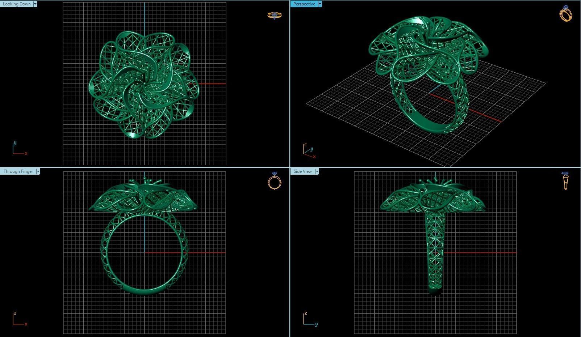Select the ring band in Side View

point(435,253)
